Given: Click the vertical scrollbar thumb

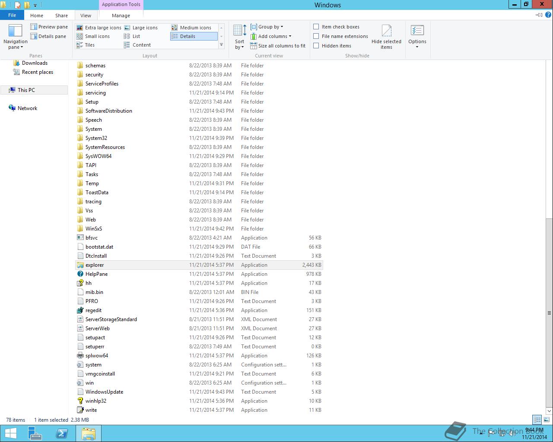Looking at the screenshot, I should click(x=549, y=313).
